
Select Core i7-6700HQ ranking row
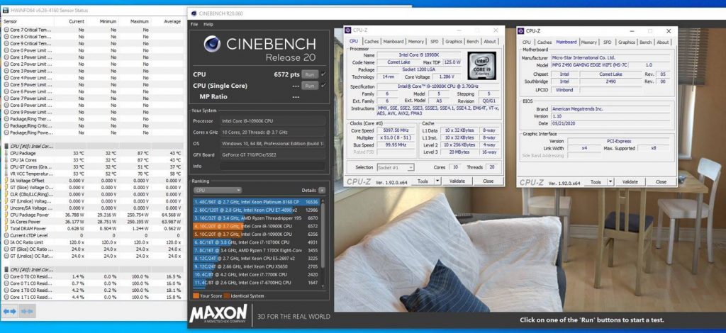256,282
